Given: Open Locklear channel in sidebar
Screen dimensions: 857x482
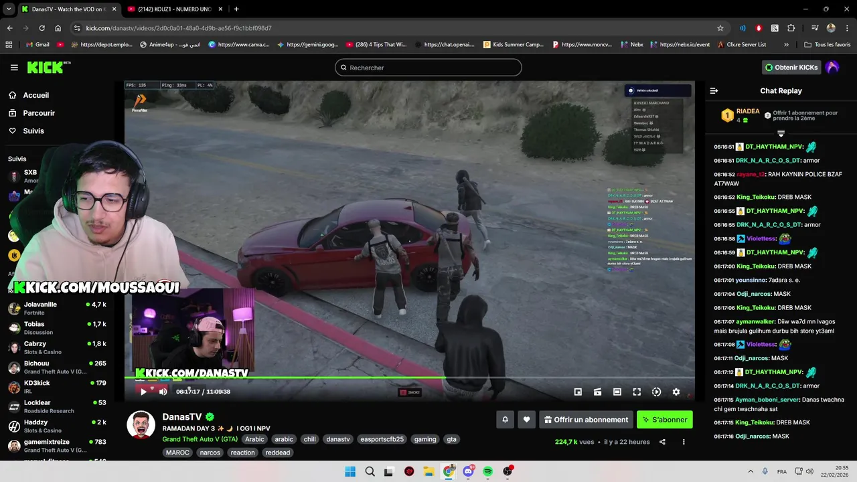Looking at the screenshot, I should click(x=58, y=406).
